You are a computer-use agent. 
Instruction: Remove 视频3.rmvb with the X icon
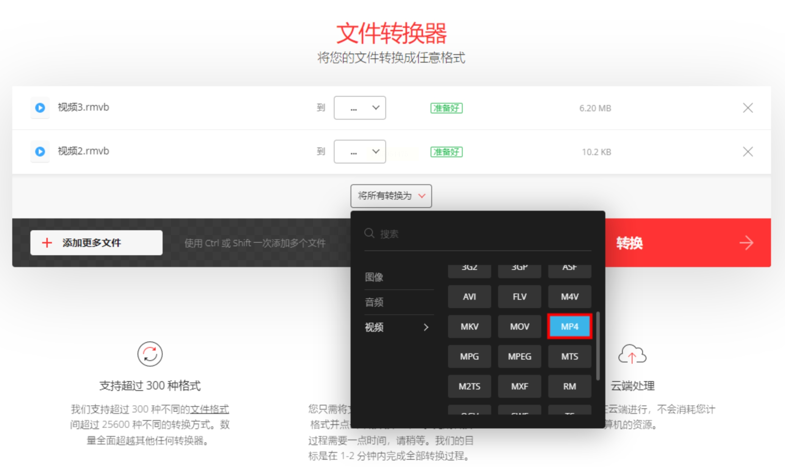[748, 108]
